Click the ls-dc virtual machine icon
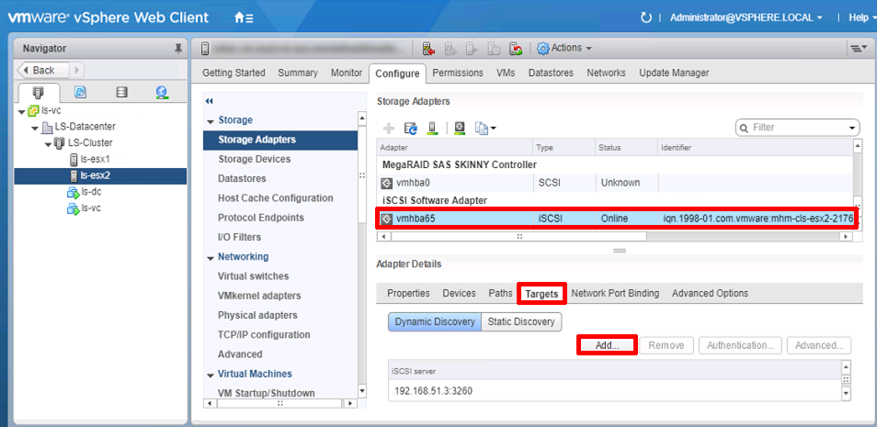This screenshot has width=877, height=427. tap(73, 192)
